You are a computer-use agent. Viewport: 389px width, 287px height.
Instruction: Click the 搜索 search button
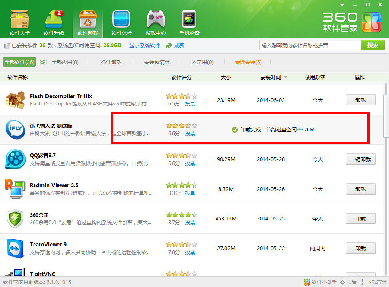tap(373, 45)
